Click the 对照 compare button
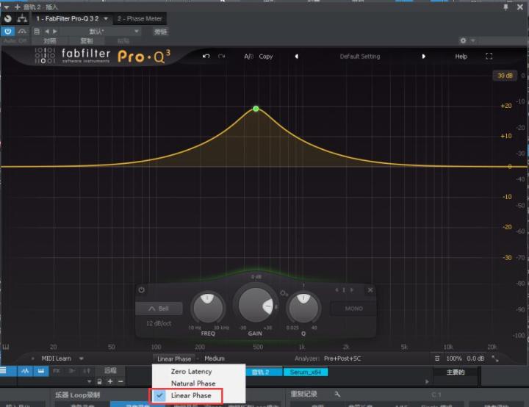529x407 pixels. tap(50, 41)
